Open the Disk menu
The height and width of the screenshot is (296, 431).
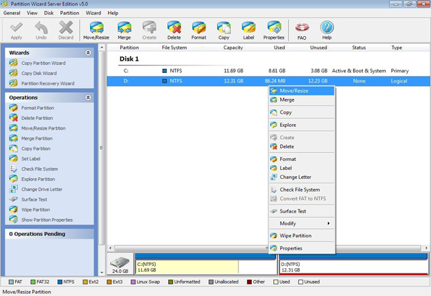pos(48,13)
